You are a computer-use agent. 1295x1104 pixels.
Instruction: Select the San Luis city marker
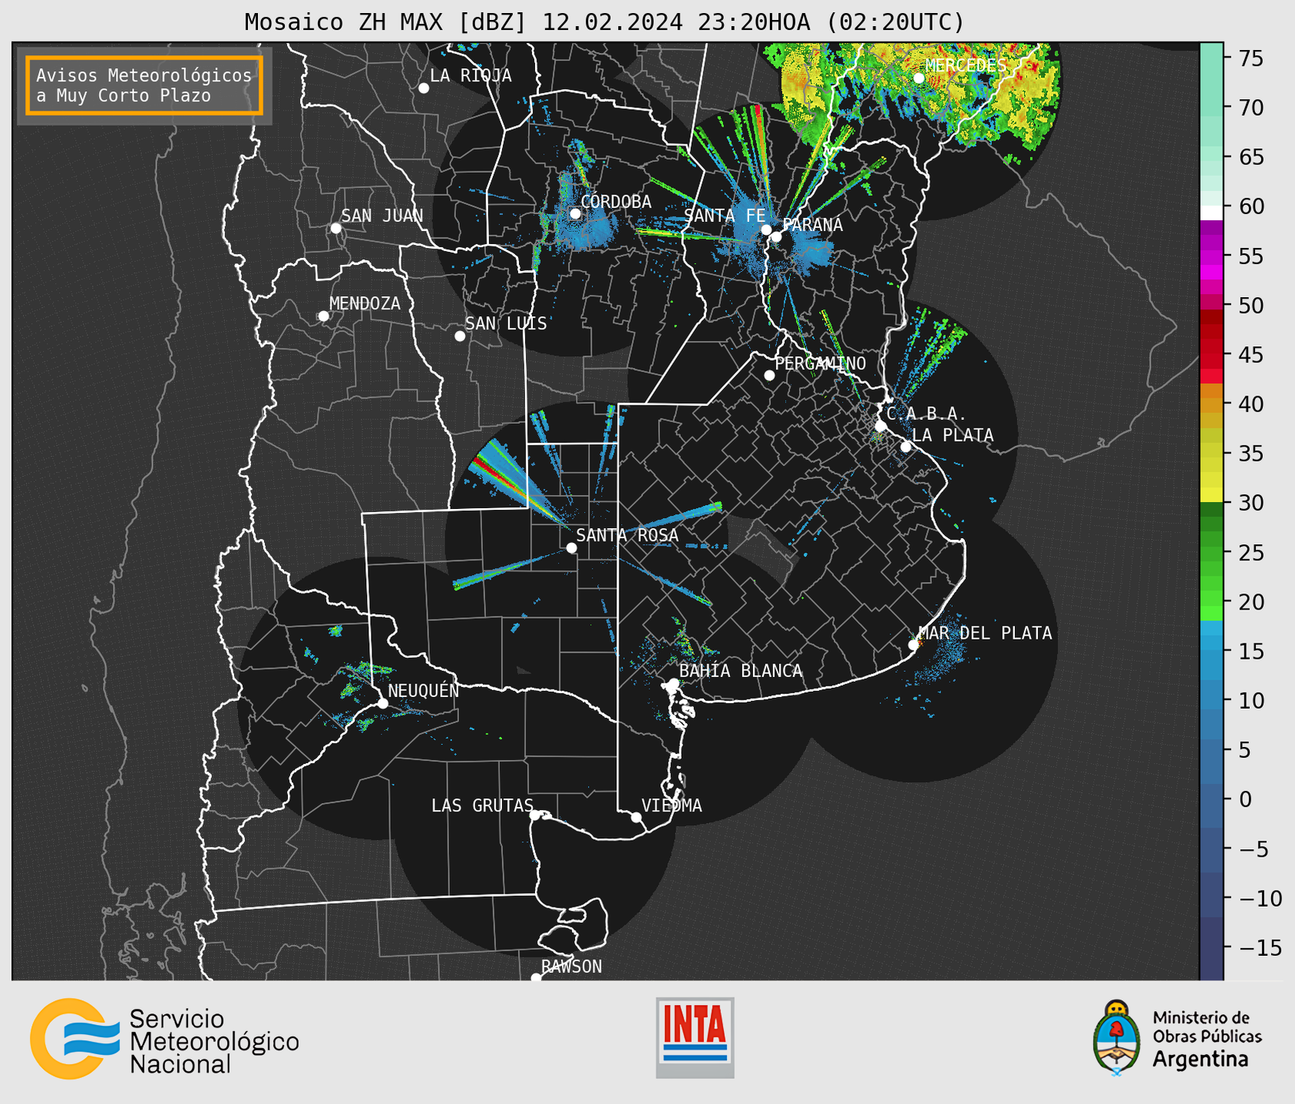tap(460, 336)
